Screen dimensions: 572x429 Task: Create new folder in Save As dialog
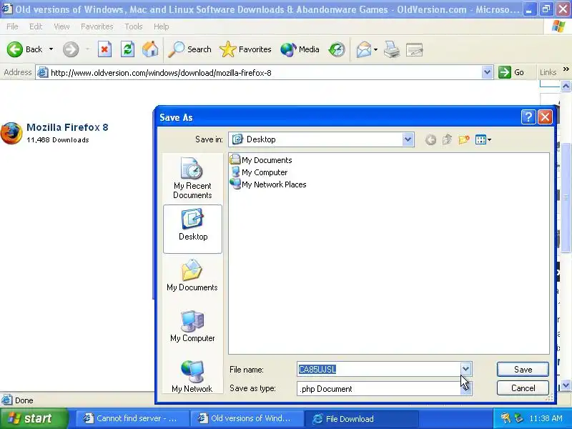463,139
